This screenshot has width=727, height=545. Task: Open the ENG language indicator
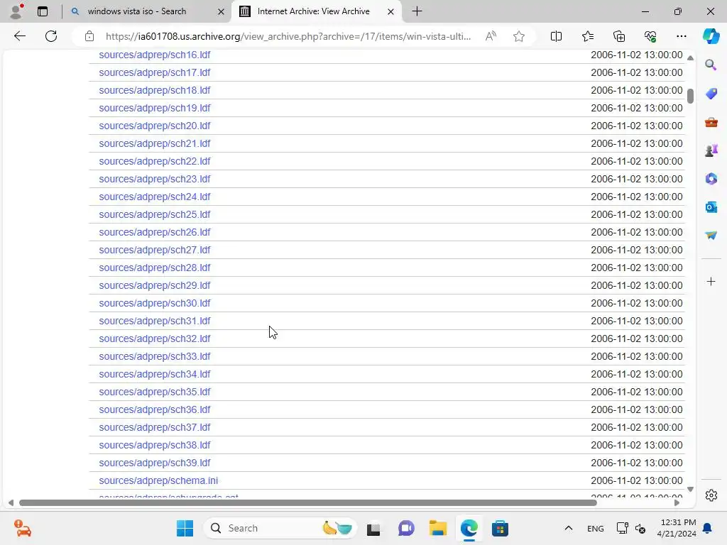596,528
